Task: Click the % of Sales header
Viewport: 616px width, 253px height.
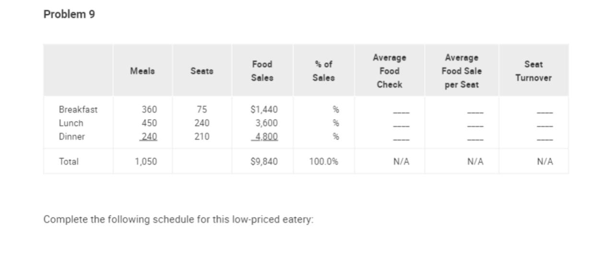Action: point(323,71)
